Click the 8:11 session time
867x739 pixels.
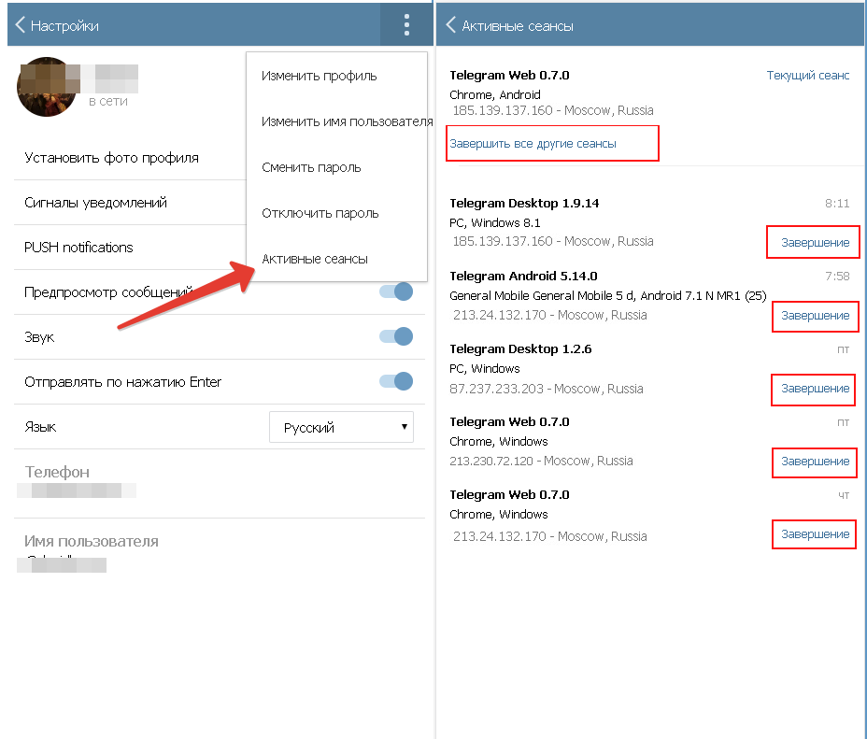(837, 204)
